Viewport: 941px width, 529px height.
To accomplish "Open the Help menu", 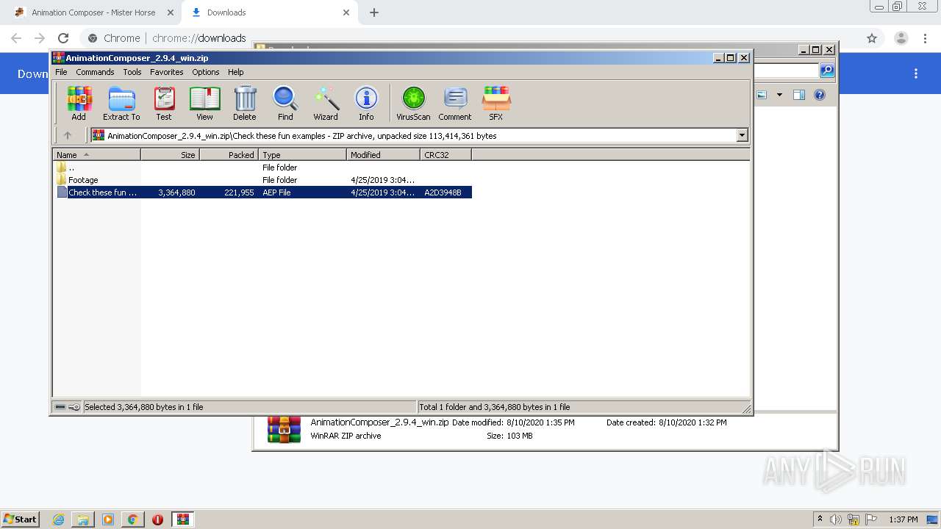I will (236, 72).
